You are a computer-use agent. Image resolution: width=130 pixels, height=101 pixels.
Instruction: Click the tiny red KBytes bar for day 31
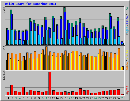pos(122,94)
